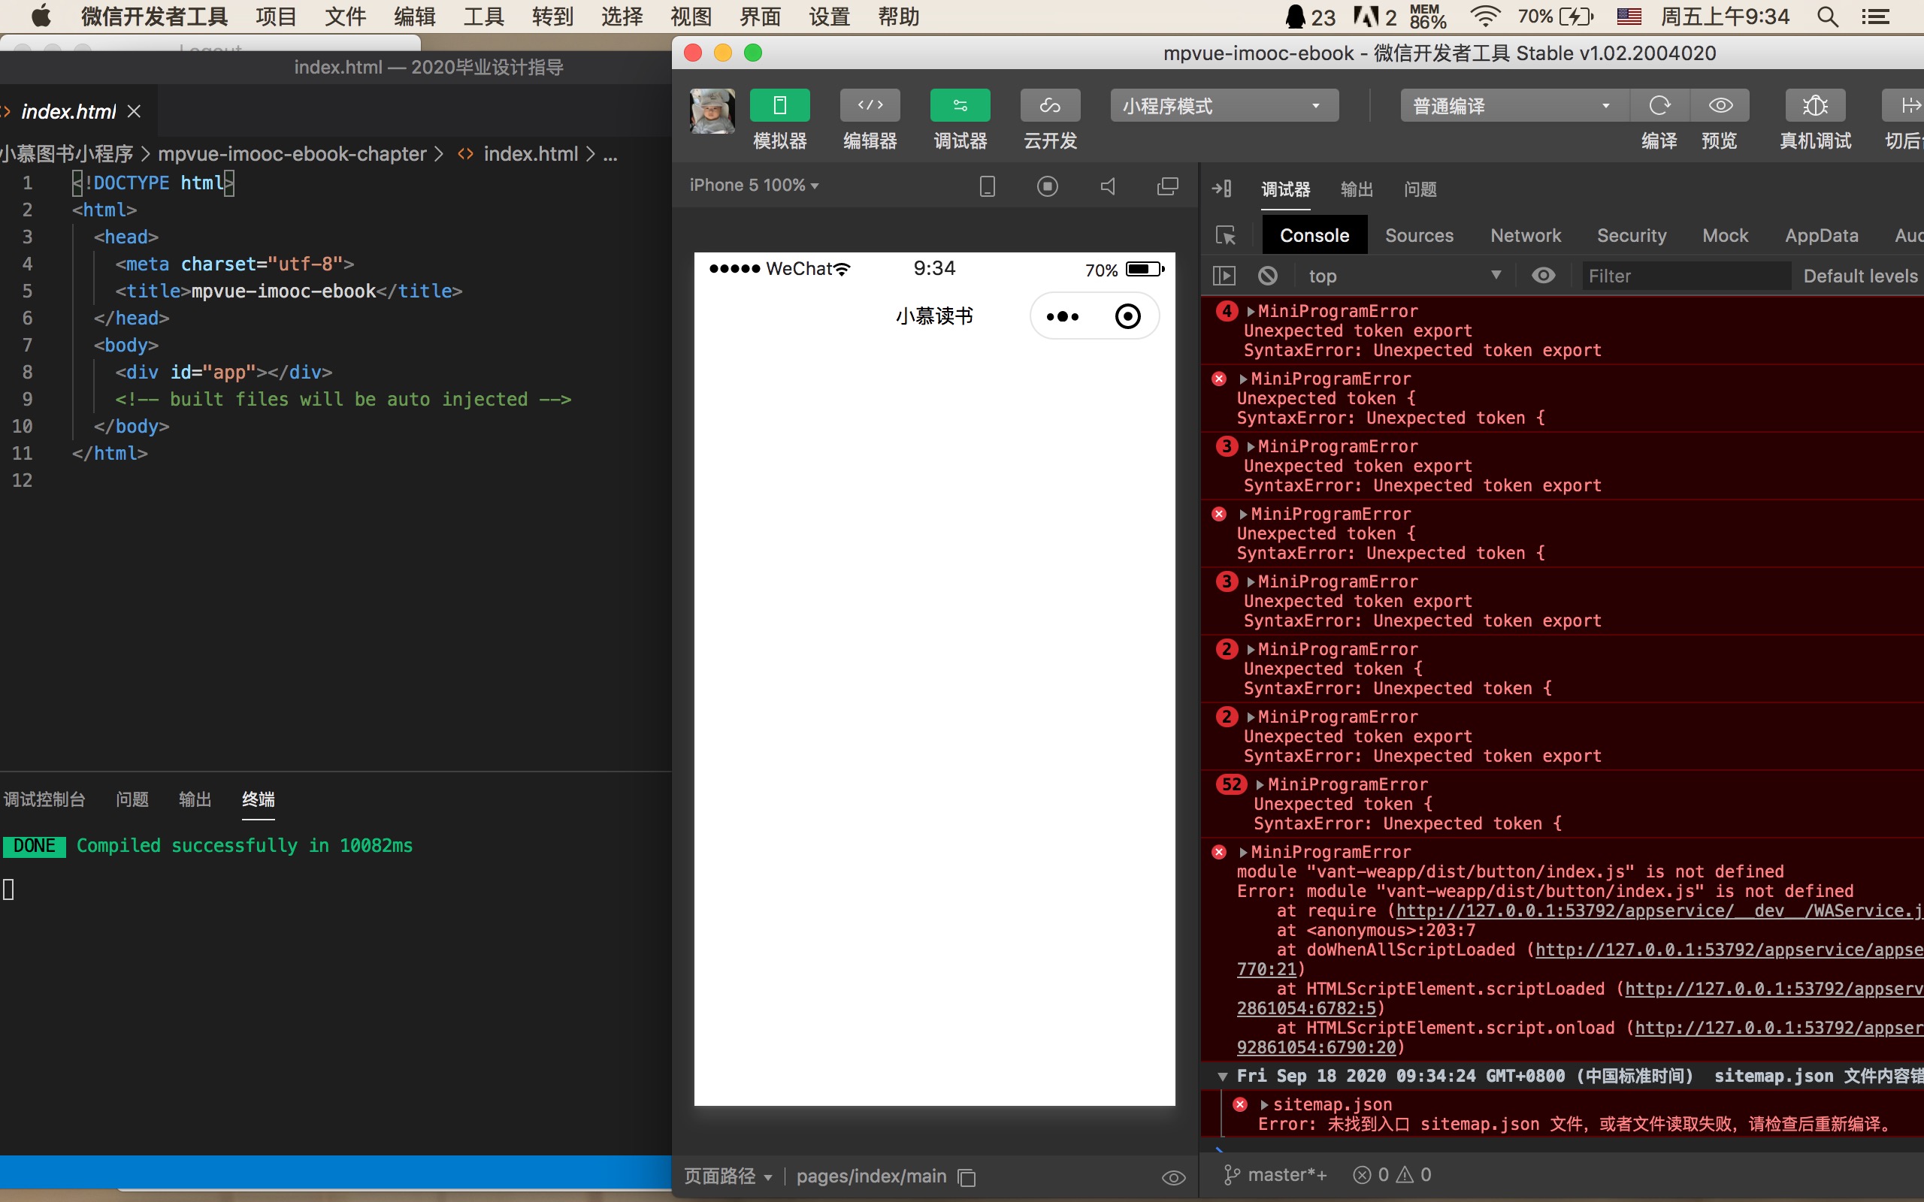Click the mute sound icon in the simulator bar
Image resolution: width=1924 pixels, height=1202 pixels.
pyautogui.click(x=1108, y=186)
